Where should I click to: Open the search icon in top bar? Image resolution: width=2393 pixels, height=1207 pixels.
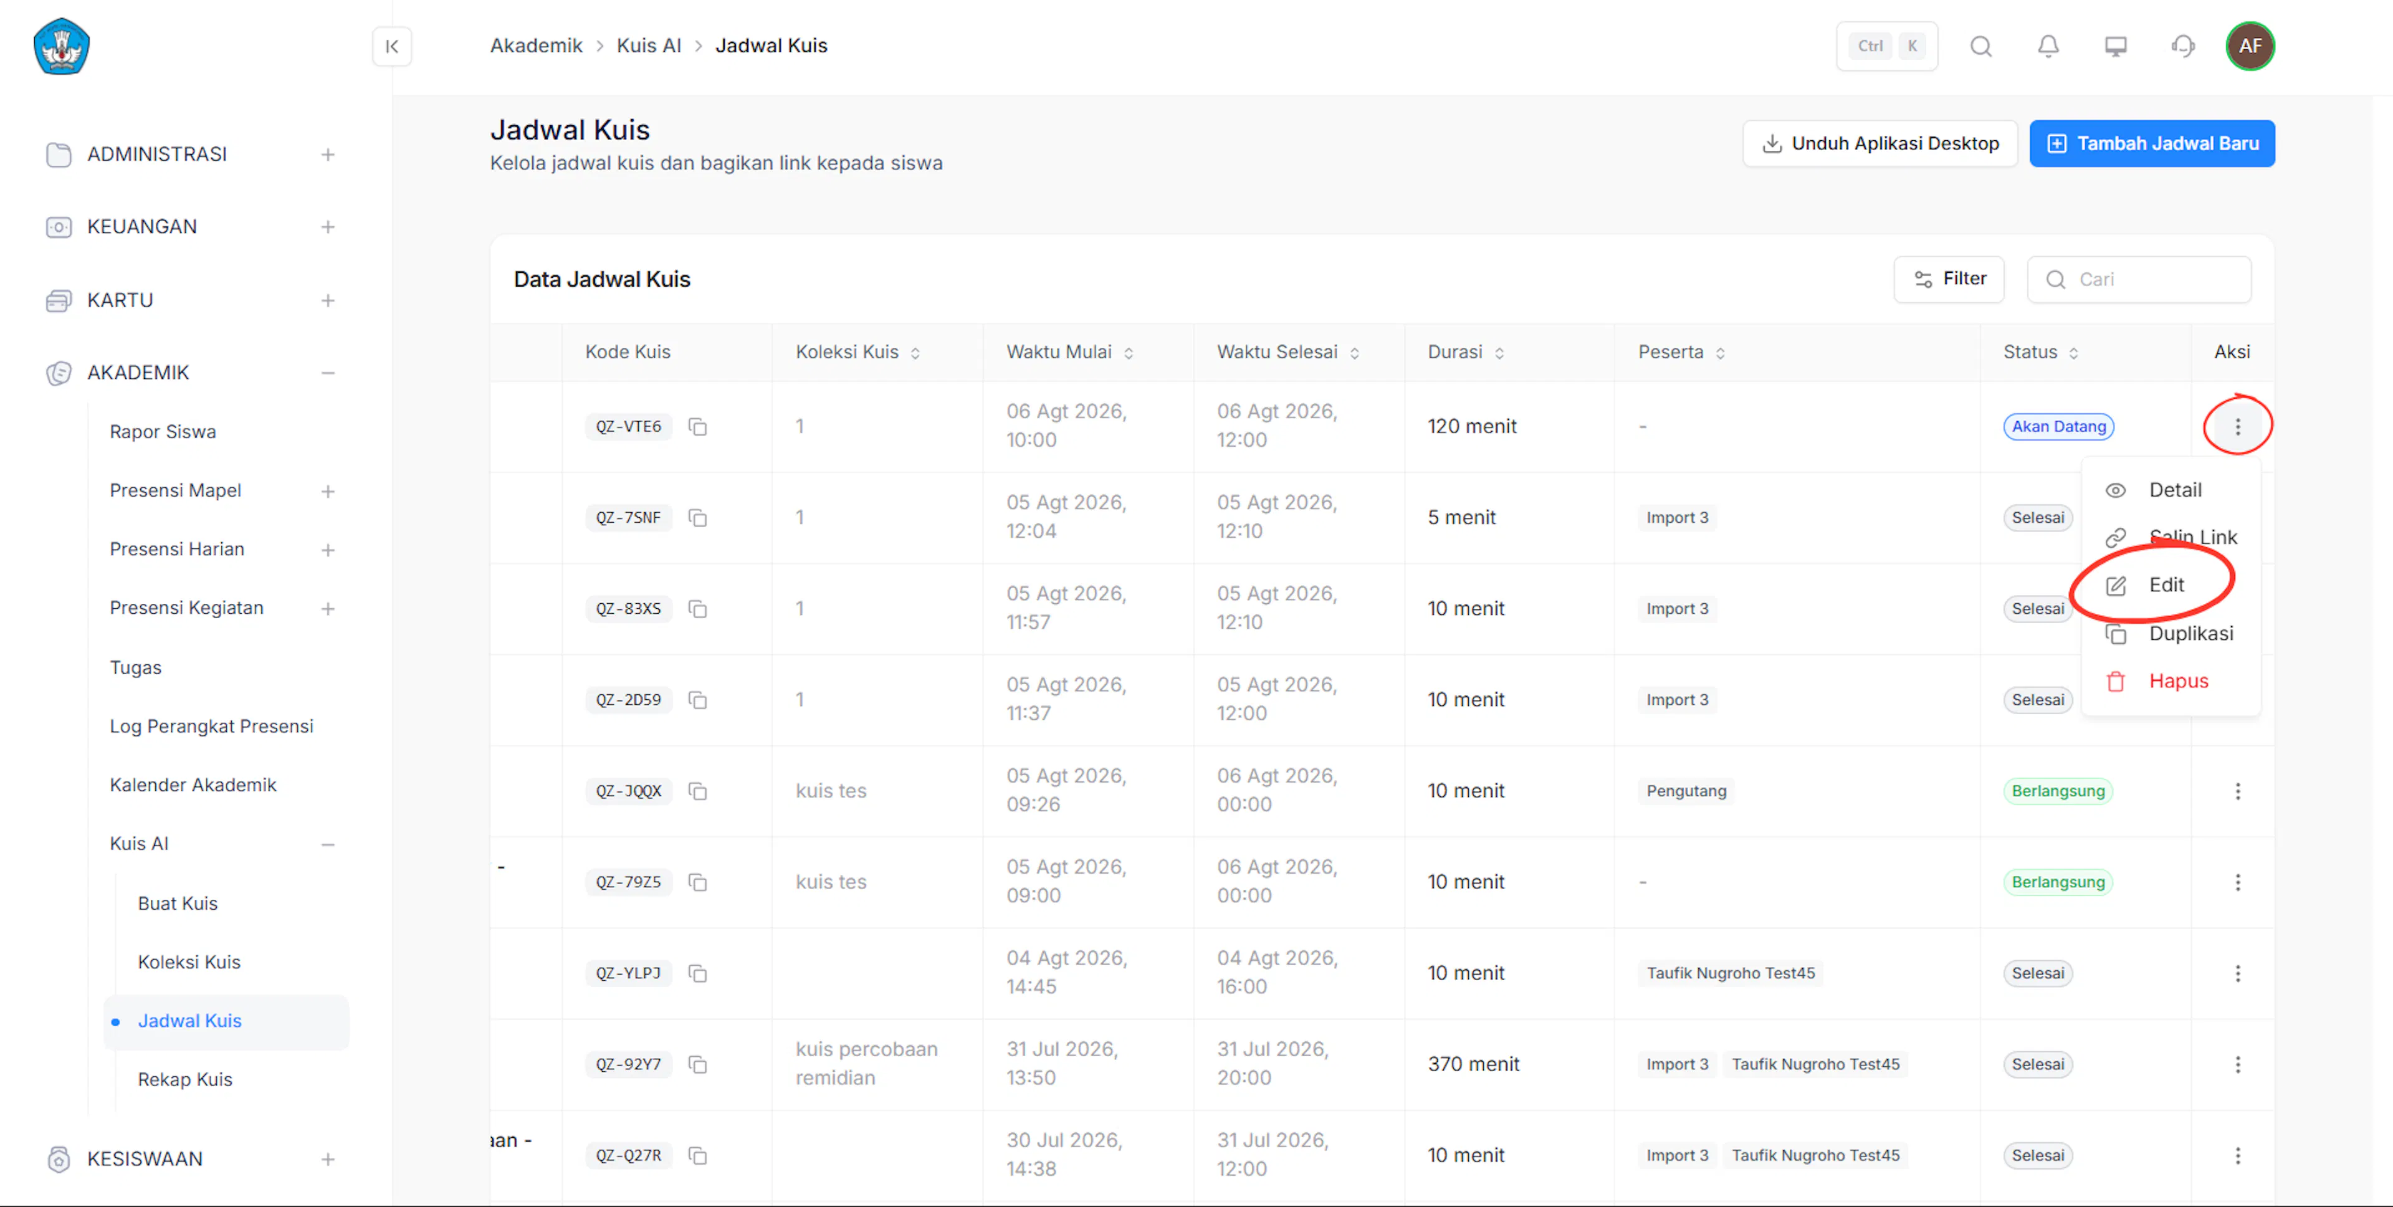(1980, 47)
